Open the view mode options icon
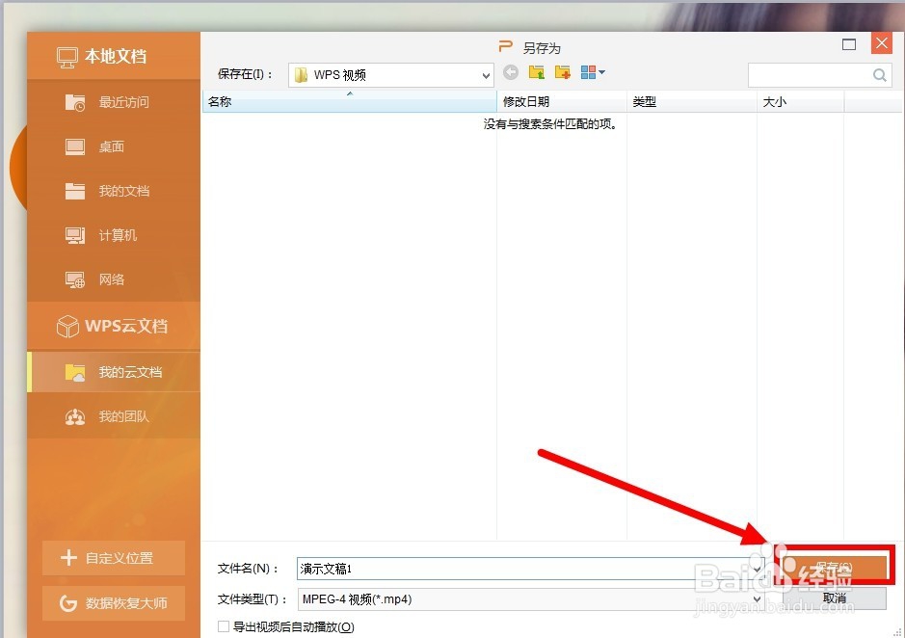The width and height of the screenshot is (905, 638). click(x=593, y=72)
